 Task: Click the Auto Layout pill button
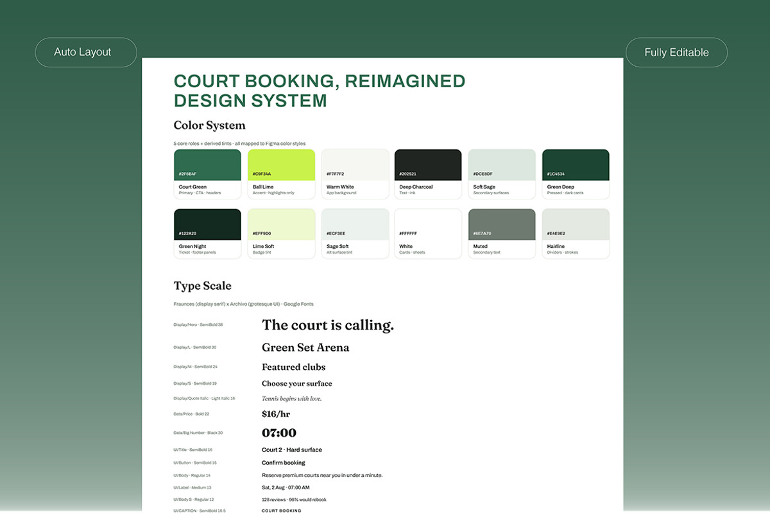point(86,53)
